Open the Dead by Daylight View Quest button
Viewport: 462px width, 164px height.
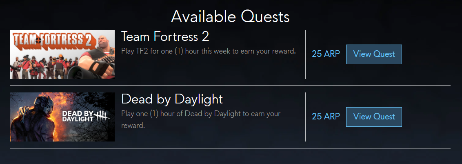coord(373,117)
